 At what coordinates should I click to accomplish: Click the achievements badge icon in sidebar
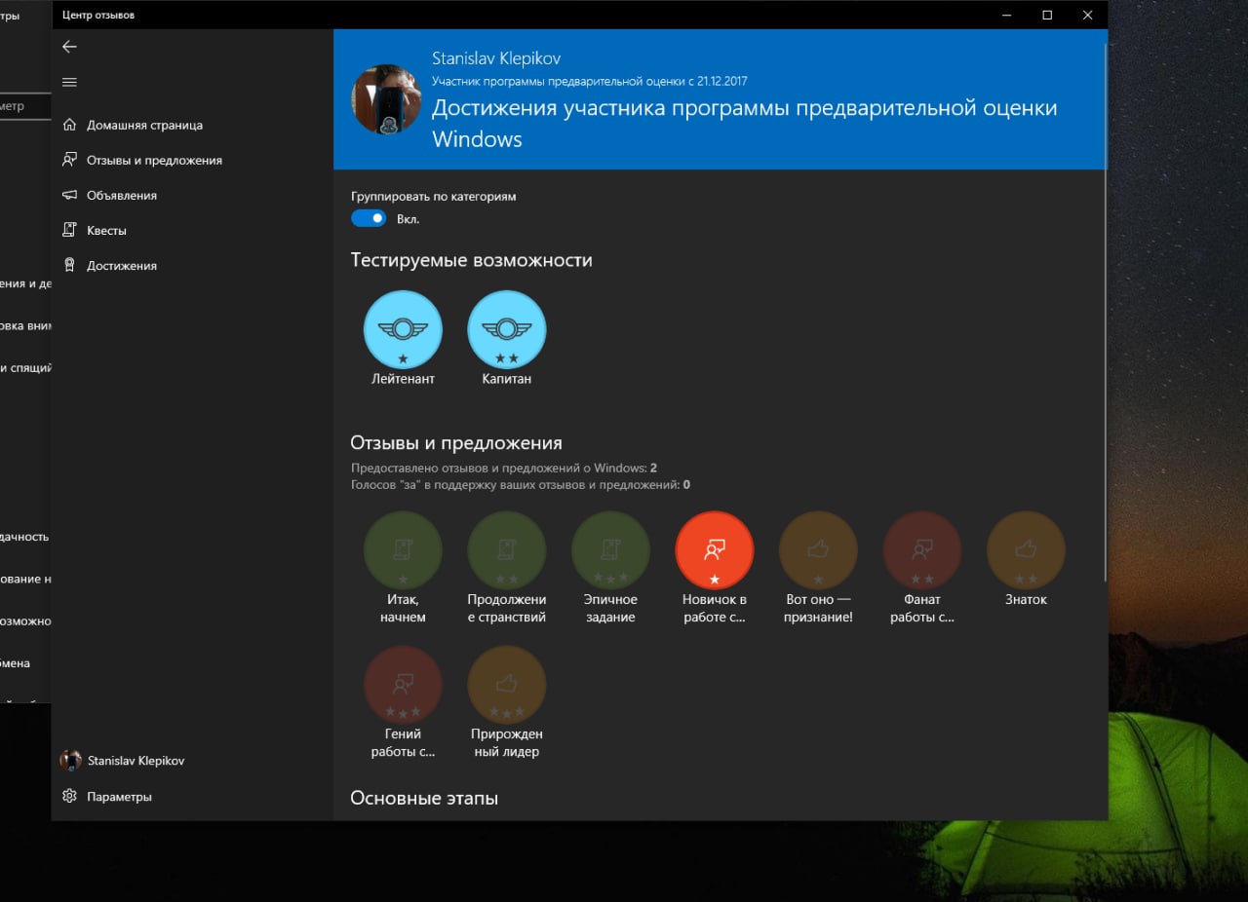[69, 265]
